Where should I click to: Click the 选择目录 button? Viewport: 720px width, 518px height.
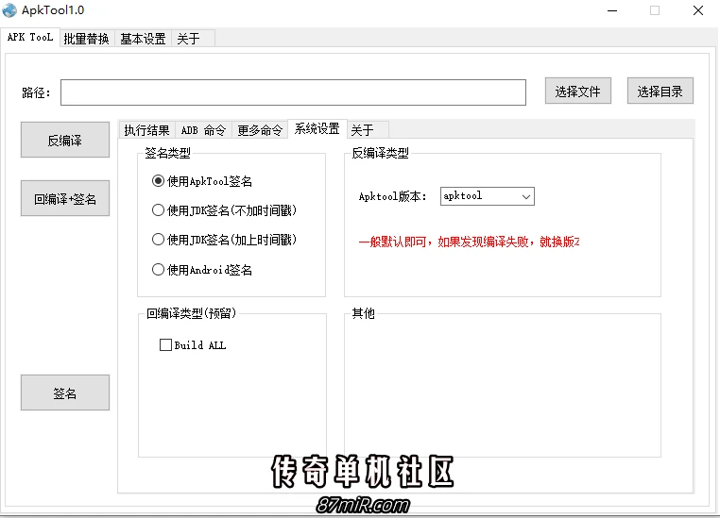(660, 92)
